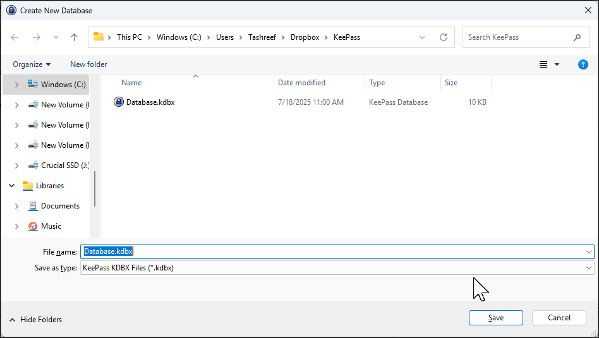
Task: Collapse panel with Hide Folders
Action: (x=35, y=320)
